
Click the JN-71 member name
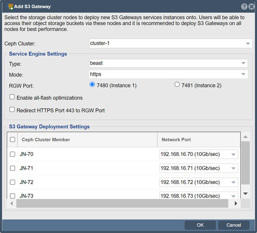[26, 168]
